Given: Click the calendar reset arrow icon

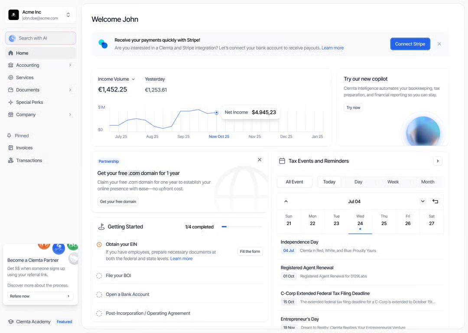Looking at the screenshot, I should (x=435, y=201).
